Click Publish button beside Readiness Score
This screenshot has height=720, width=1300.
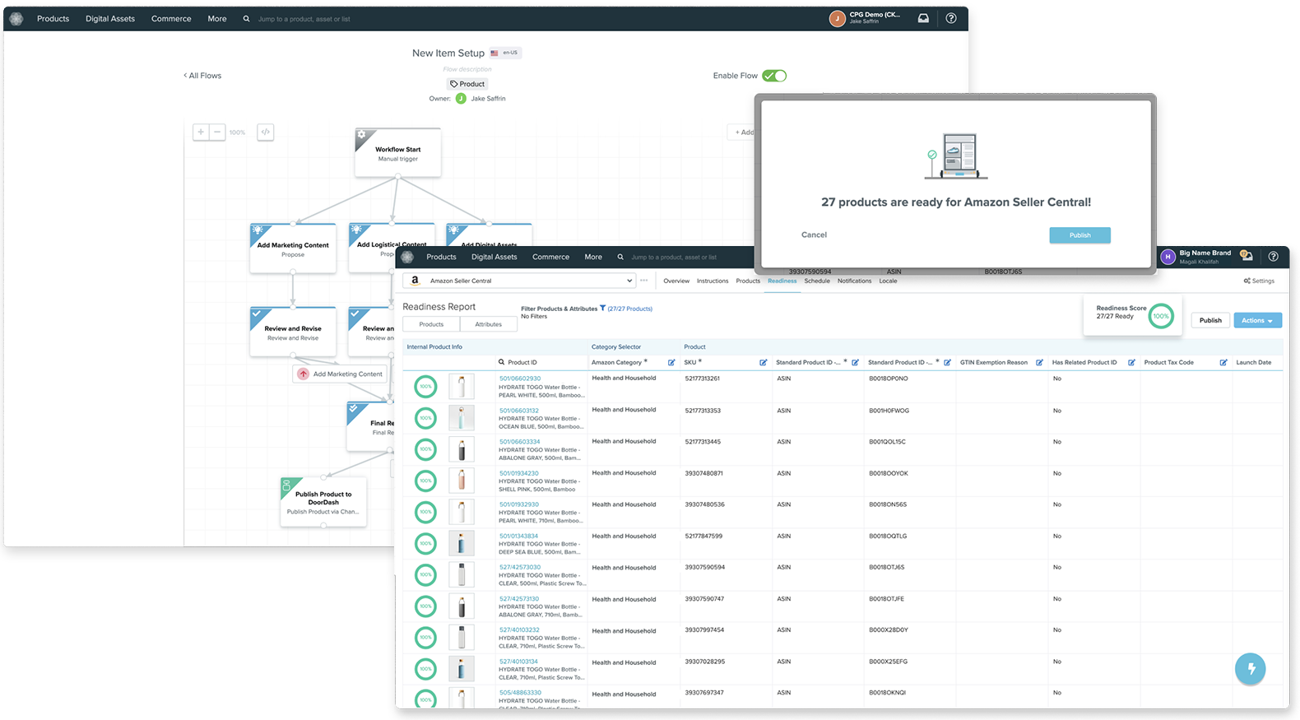pos(1210,320)
